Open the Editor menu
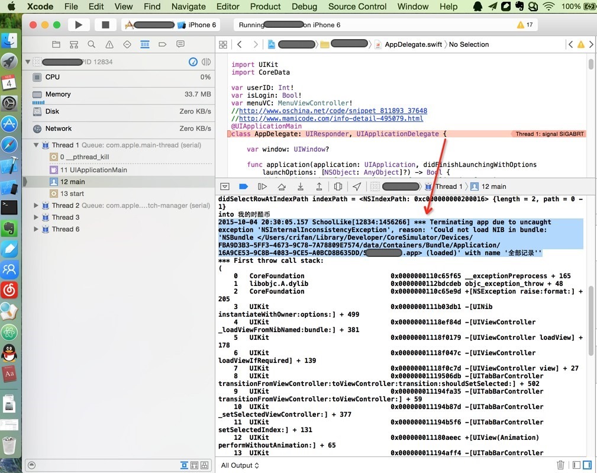The height and width of the screenshot is (473, 597). tap(228, 7)
